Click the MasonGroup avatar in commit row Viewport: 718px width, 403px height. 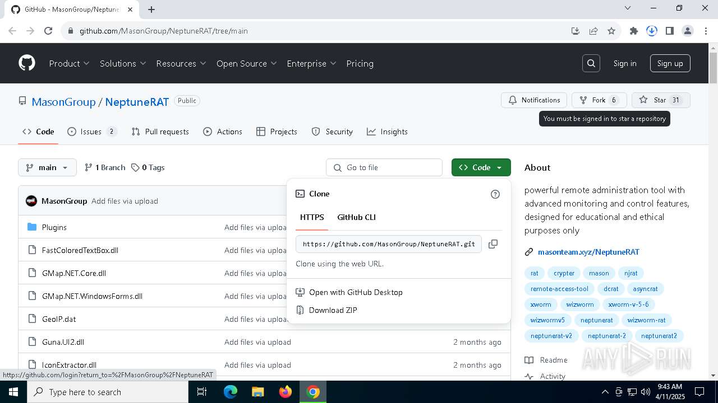click(x=31, y=201)
